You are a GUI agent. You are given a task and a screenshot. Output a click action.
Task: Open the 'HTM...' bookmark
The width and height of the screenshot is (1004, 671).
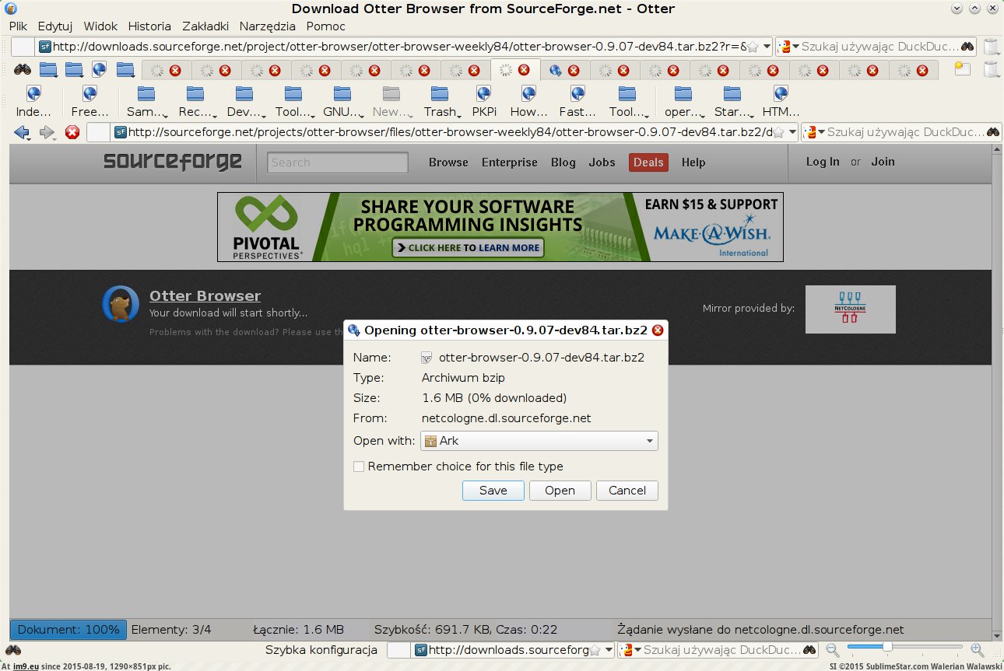pos(781,102)
